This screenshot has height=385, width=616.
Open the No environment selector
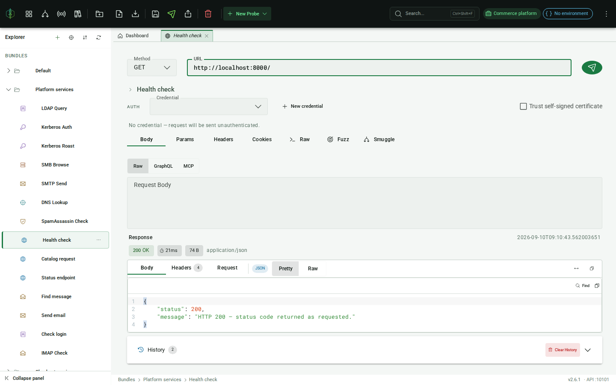click(x=568, y=14)
